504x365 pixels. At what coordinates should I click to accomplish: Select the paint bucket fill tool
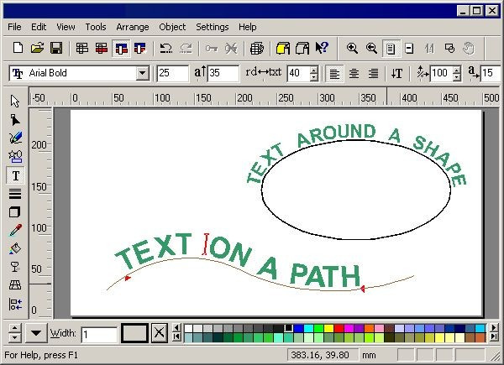(x=15, y=248)
